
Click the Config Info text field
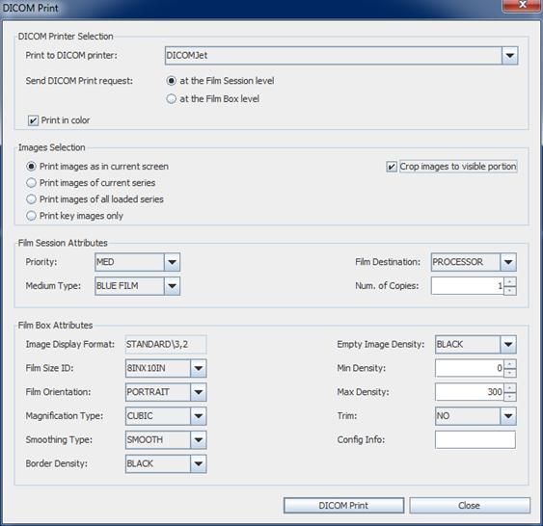(475, 440)
